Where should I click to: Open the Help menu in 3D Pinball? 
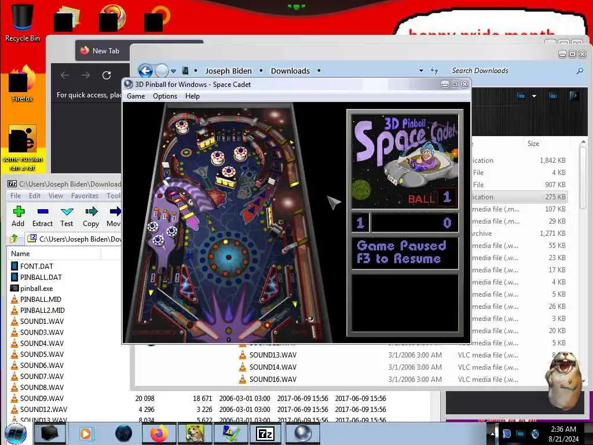coord(192,96)
